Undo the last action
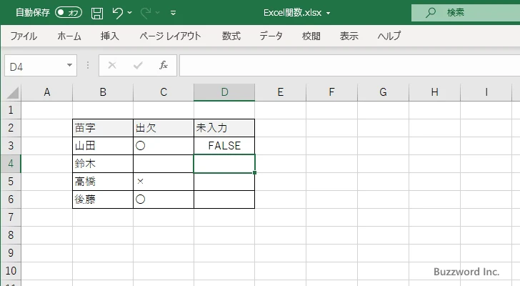520x286 pixels. 117,13
